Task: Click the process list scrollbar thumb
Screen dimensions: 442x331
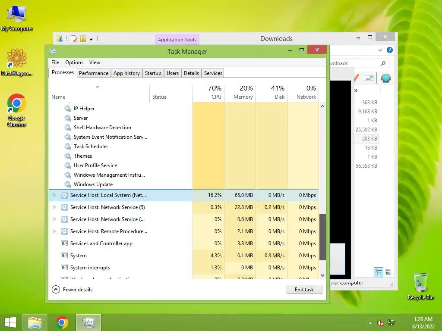Action: click(x=323, y=237)
